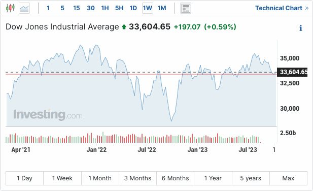Click the (+0.59%) percent change
The height and width of the screenshot is (191, 313).
pos(220,27)
